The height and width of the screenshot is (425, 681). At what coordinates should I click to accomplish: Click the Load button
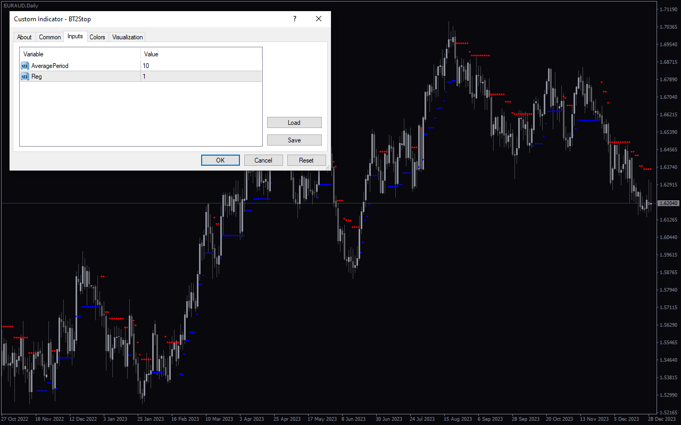coord(294,123)
